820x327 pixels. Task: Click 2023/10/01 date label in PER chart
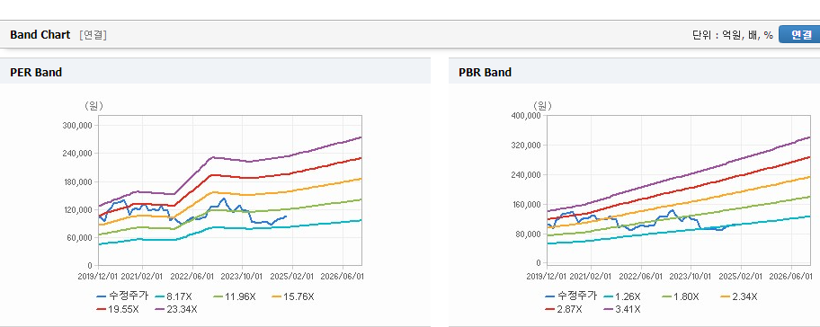[242, 276]
